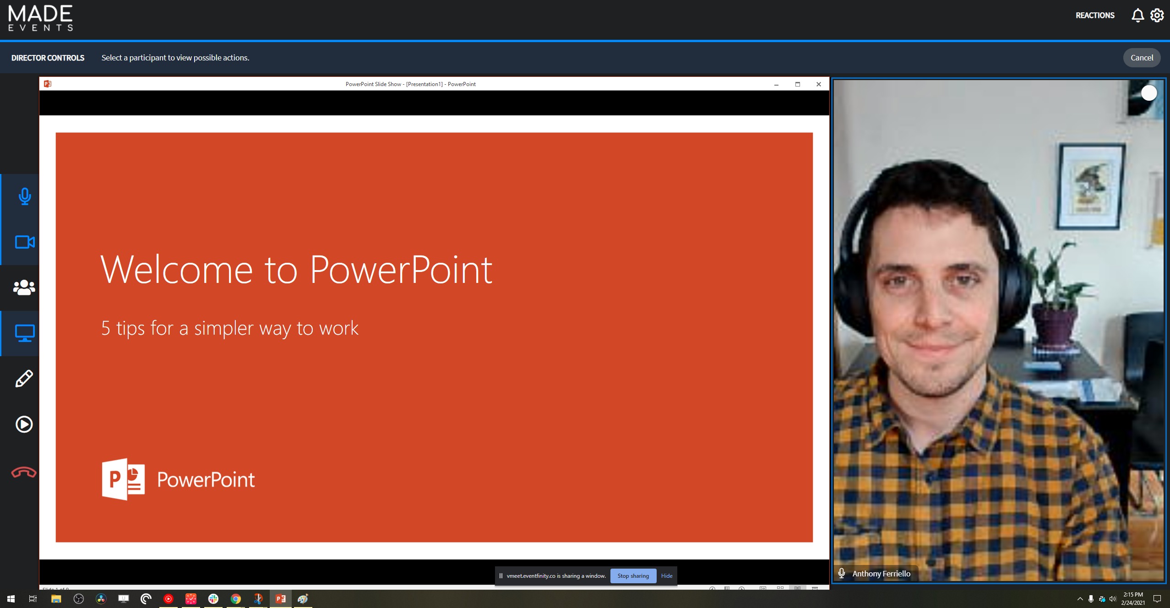This screenshot has height=608, width=1170.
Task: Open File Explorer from taskbar
Action: (x=56, y=598)
